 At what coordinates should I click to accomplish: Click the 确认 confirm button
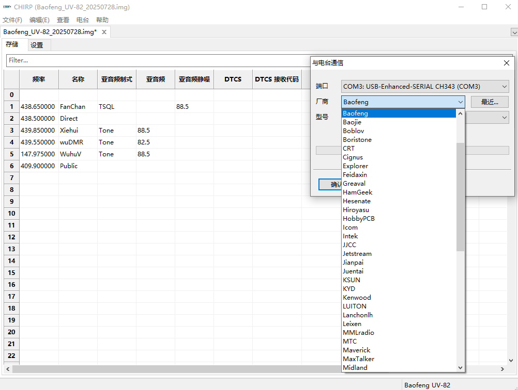[330, 184]
